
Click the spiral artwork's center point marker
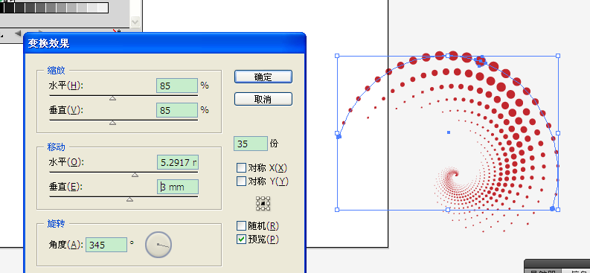(449, 132)
